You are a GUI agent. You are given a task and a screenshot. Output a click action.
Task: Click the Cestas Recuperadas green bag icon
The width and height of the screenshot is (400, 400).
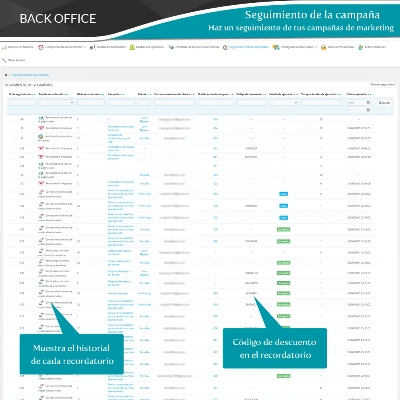[x=132, y=47]
